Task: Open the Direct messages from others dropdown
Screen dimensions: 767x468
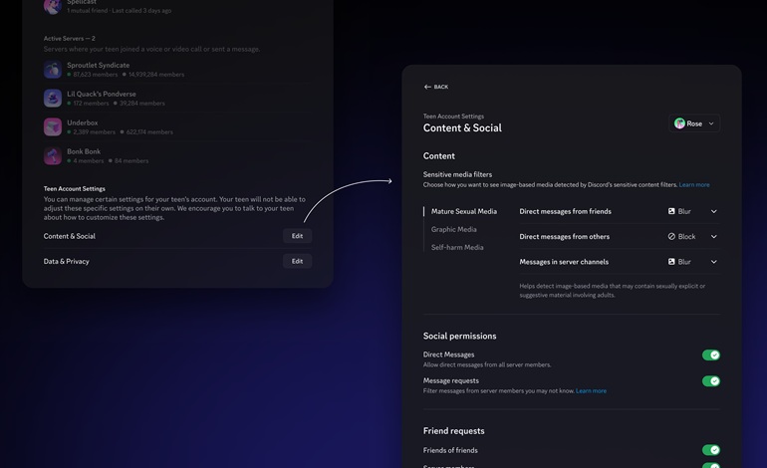Action: (x=713, y=237)
